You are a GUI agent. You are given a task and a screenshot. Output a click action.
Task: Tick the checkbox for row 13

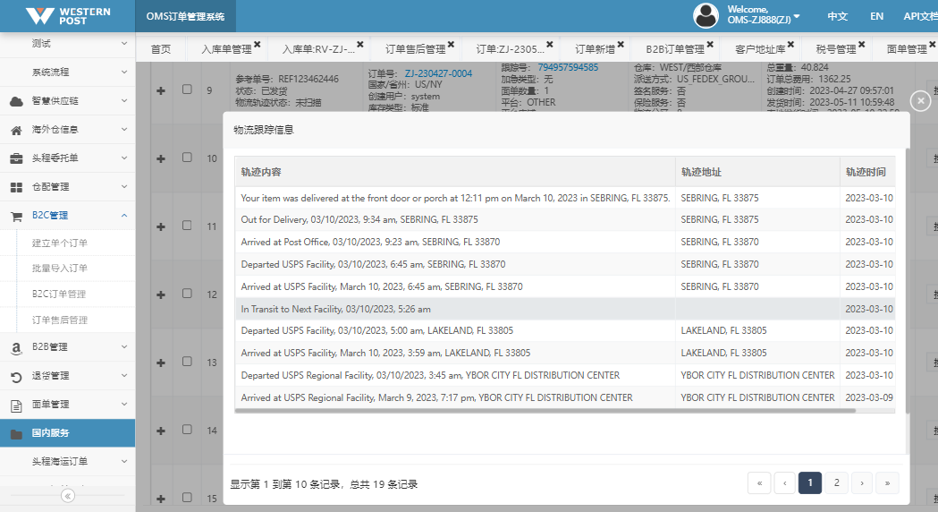(187, 361)
